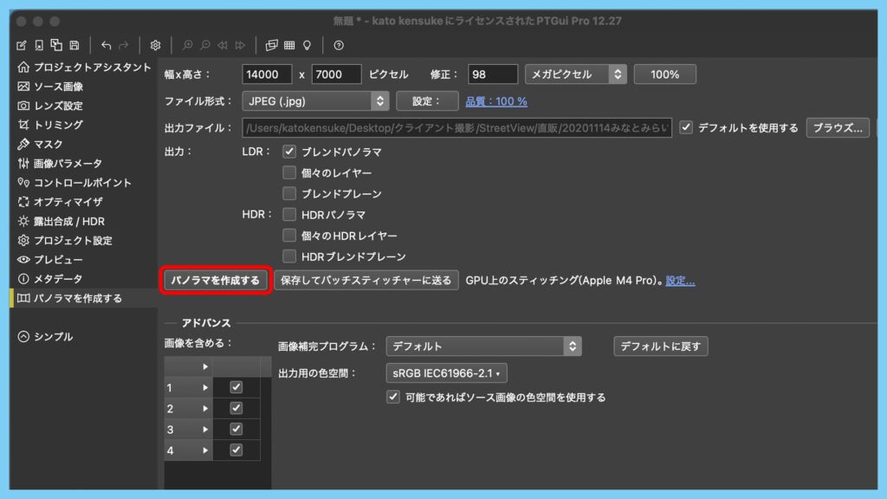887x499 pixels.
Task: Open the マスク sidebar tab
Action: pyautogui.click(x=49, y=144)
